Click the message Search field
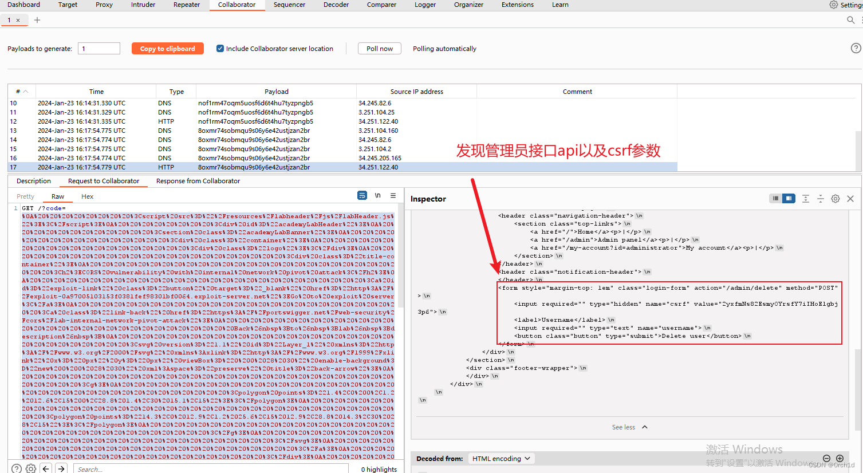The width and height of the screenshot is (863, 473). tap(211, 469)
